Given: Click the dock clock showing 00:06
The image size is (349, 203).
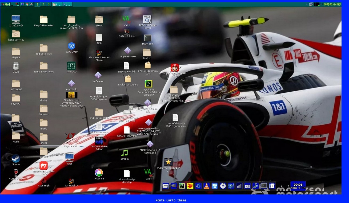Looking at the screenshot, I should (298, 186).
